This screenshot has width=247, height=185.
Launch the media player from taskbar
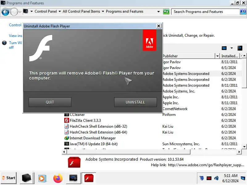pos(42,179)
